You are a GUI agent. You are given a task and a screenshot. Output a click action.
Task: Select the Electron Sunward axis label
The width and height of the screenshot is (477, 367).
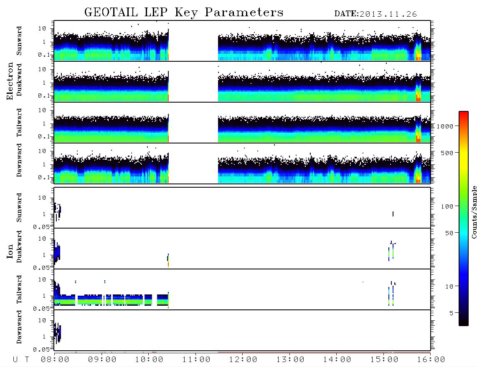[x=19, y=41]
